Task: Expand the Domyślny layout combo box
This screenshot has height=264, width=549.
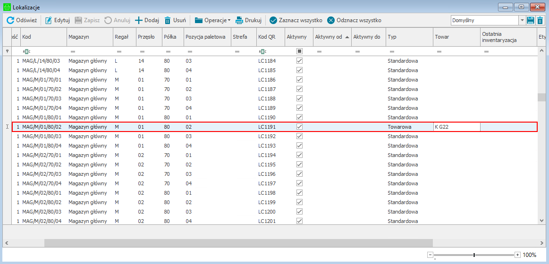Action: tap(522, 20)
